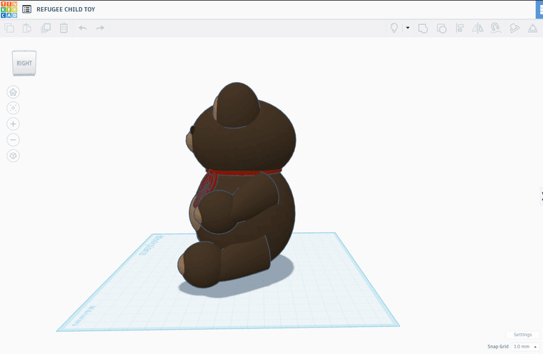
Task: Undo the last action
Action: pos(82,28)
